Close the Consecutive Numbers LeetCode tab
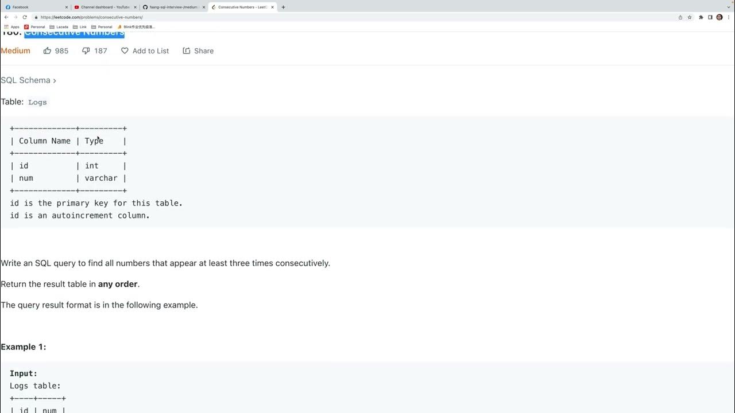The width and height of the screenshot is (735, 413). coord(272,7)
